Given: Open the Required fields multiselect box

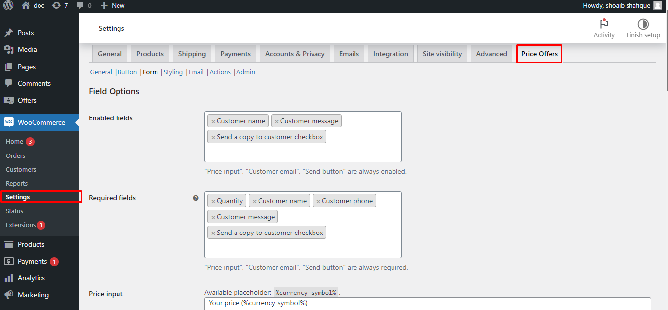Looking at the screenshot, I should click(x=303, y=225).
